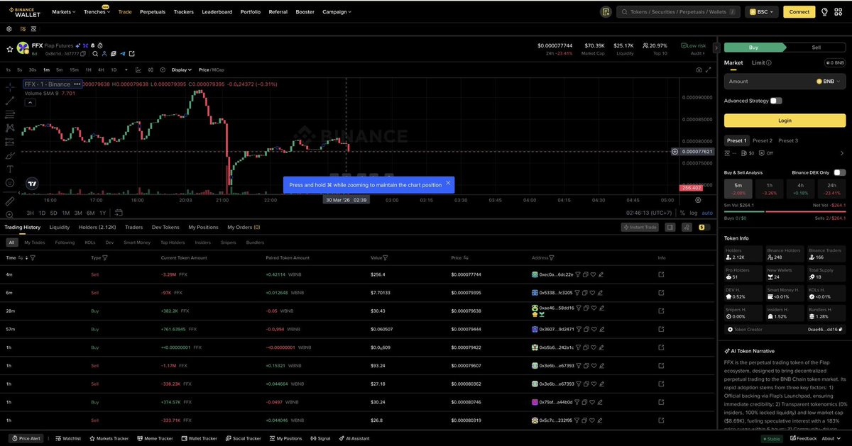Click the Instant Trade button

pyautogui.click(x=640, y=228)
